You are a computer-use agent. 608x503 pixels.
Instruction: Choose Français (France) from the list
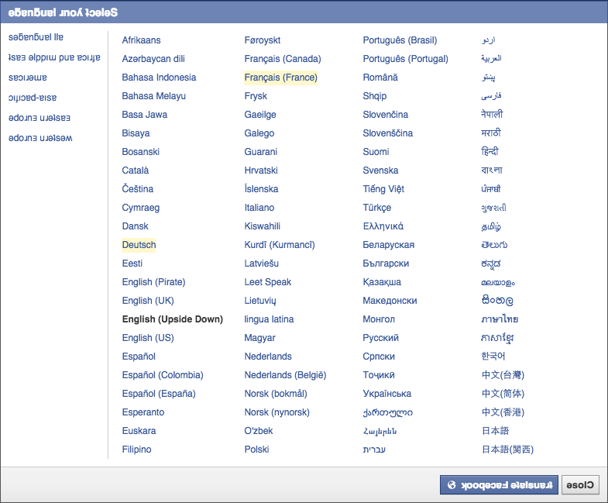coord(280,78)
